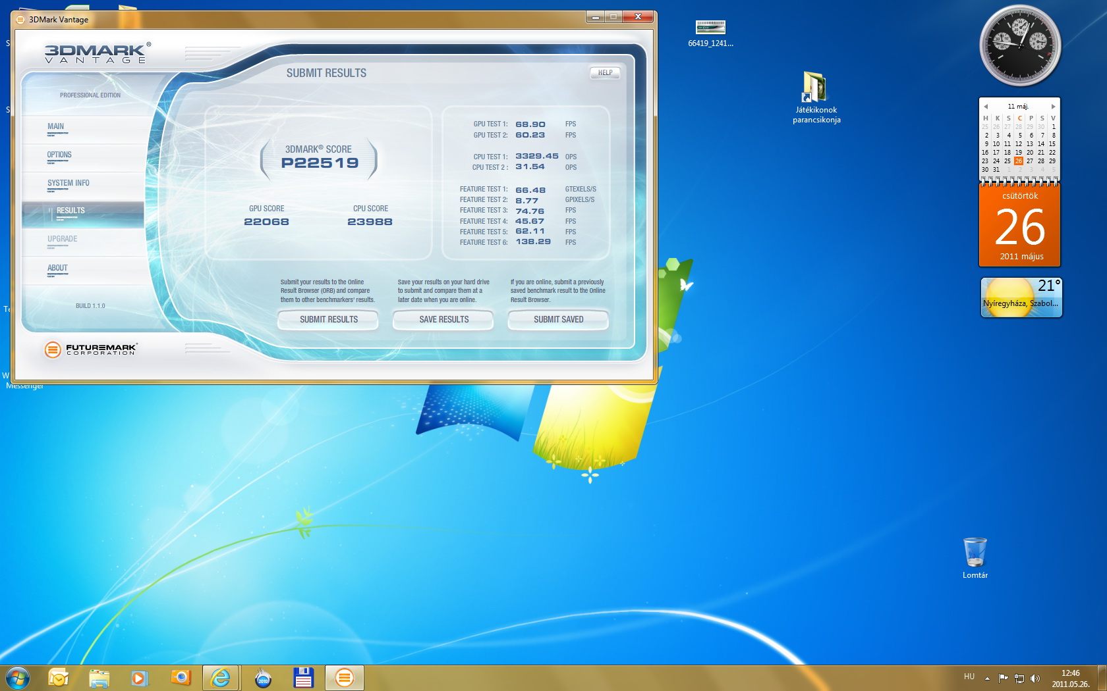This screenshot has width=1107, height=691.
Task: Select day 27 in calendar gadget
Action: (x=1030, y=161)
